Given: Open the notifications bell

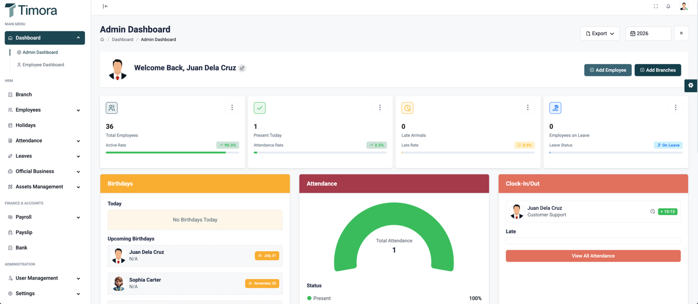Looking at the screenshot, I should click(668, 6).
